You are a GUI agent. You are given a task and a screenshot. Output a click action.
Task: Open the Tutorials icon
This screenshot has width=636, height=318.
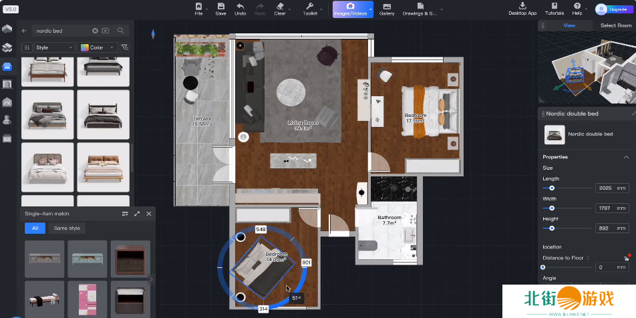tap(554, 9)
